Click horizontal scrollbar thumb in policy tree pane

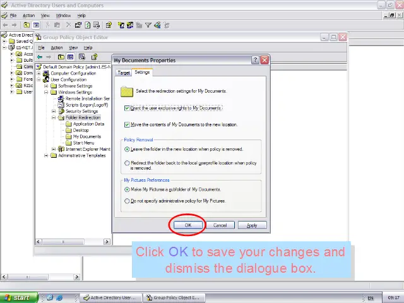tap(63, 242)
